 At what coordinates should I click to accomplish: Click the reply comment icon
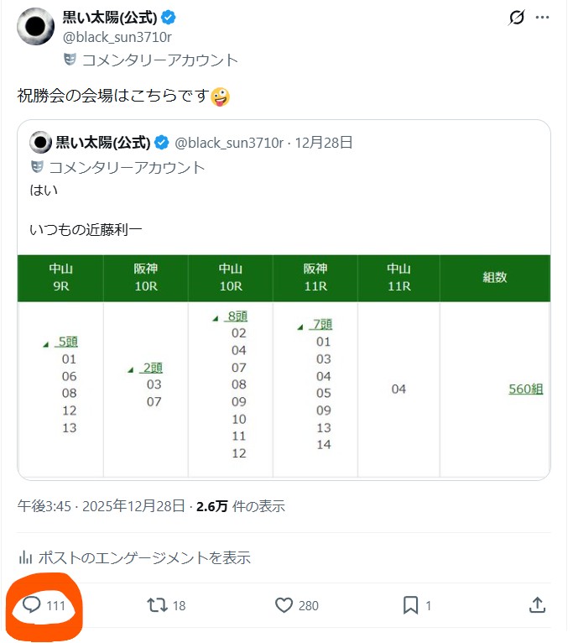(32, 604)
